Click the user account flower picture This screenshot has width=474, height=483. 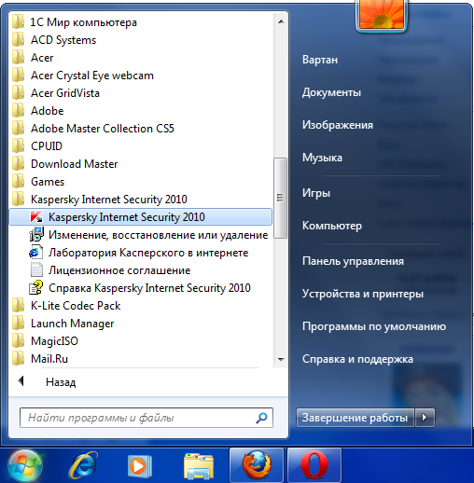pos(382,15)
